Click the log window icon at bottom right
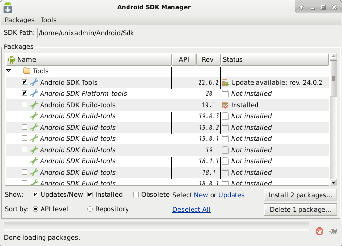 [334, 231]
